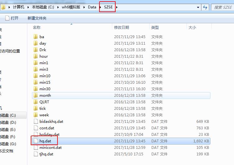Click the folder icon in address bar
234x165 pixels.
3,7
